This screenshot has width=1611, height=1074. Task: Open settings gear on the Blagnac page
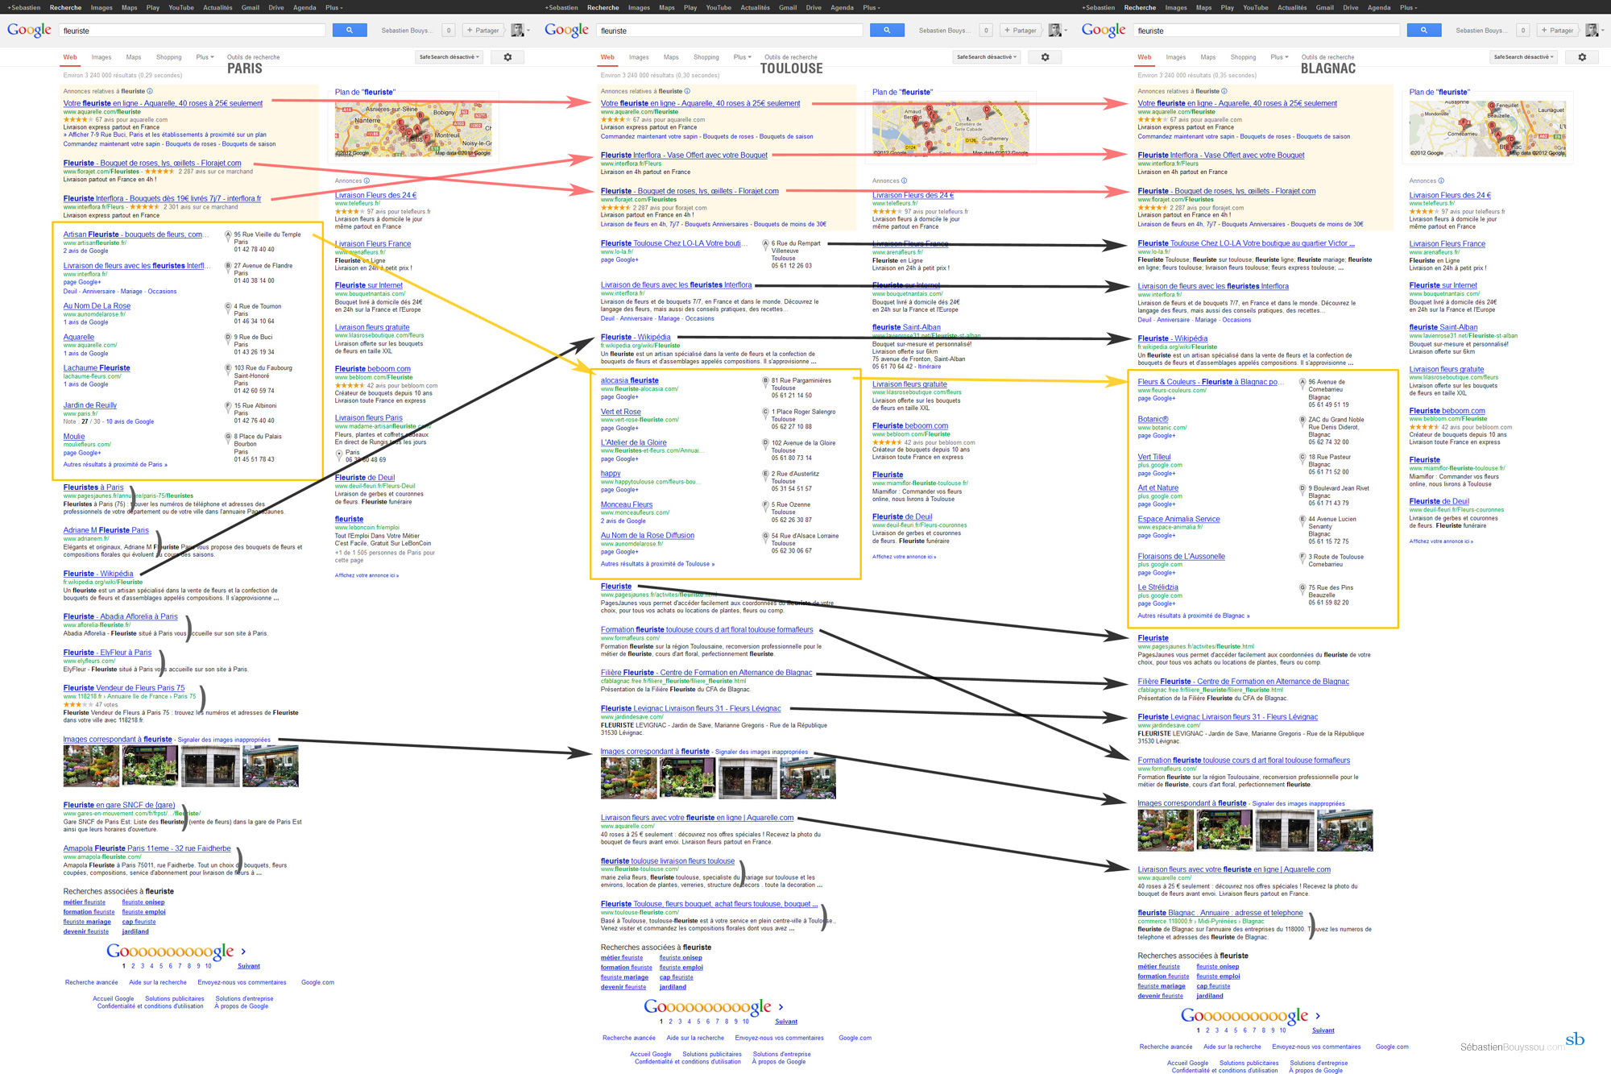(x=1582, y=57)
